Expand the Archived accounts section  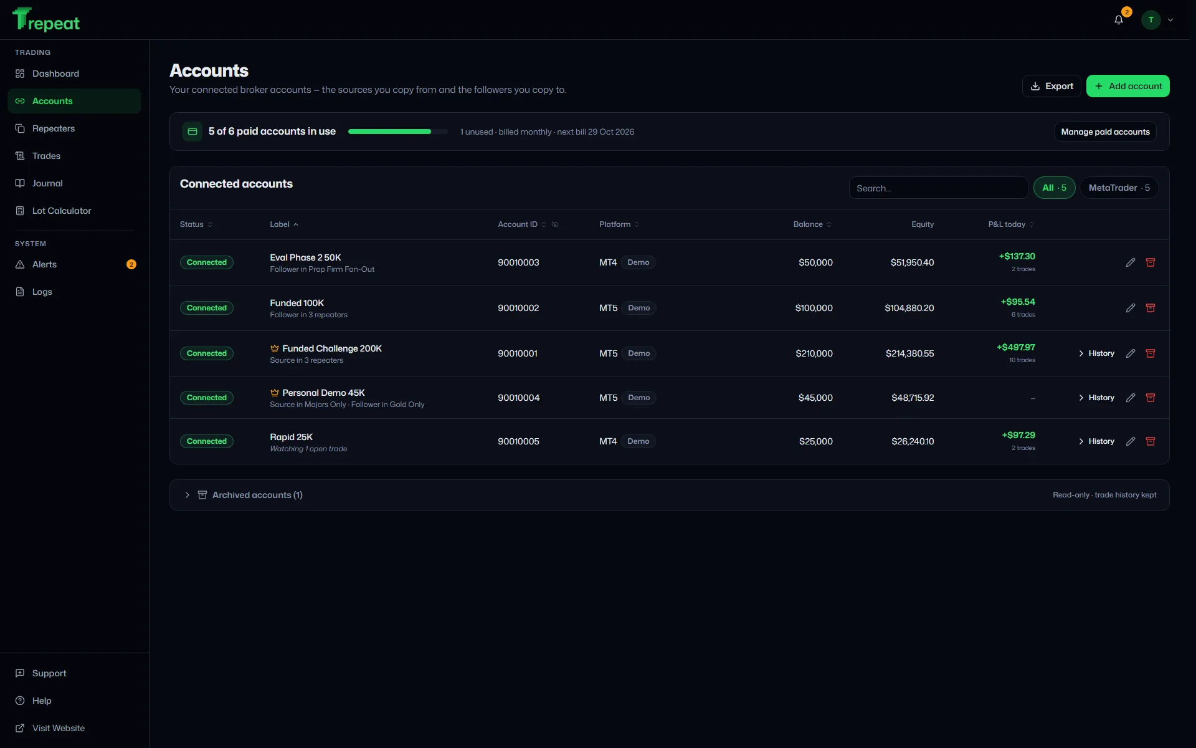669,495
